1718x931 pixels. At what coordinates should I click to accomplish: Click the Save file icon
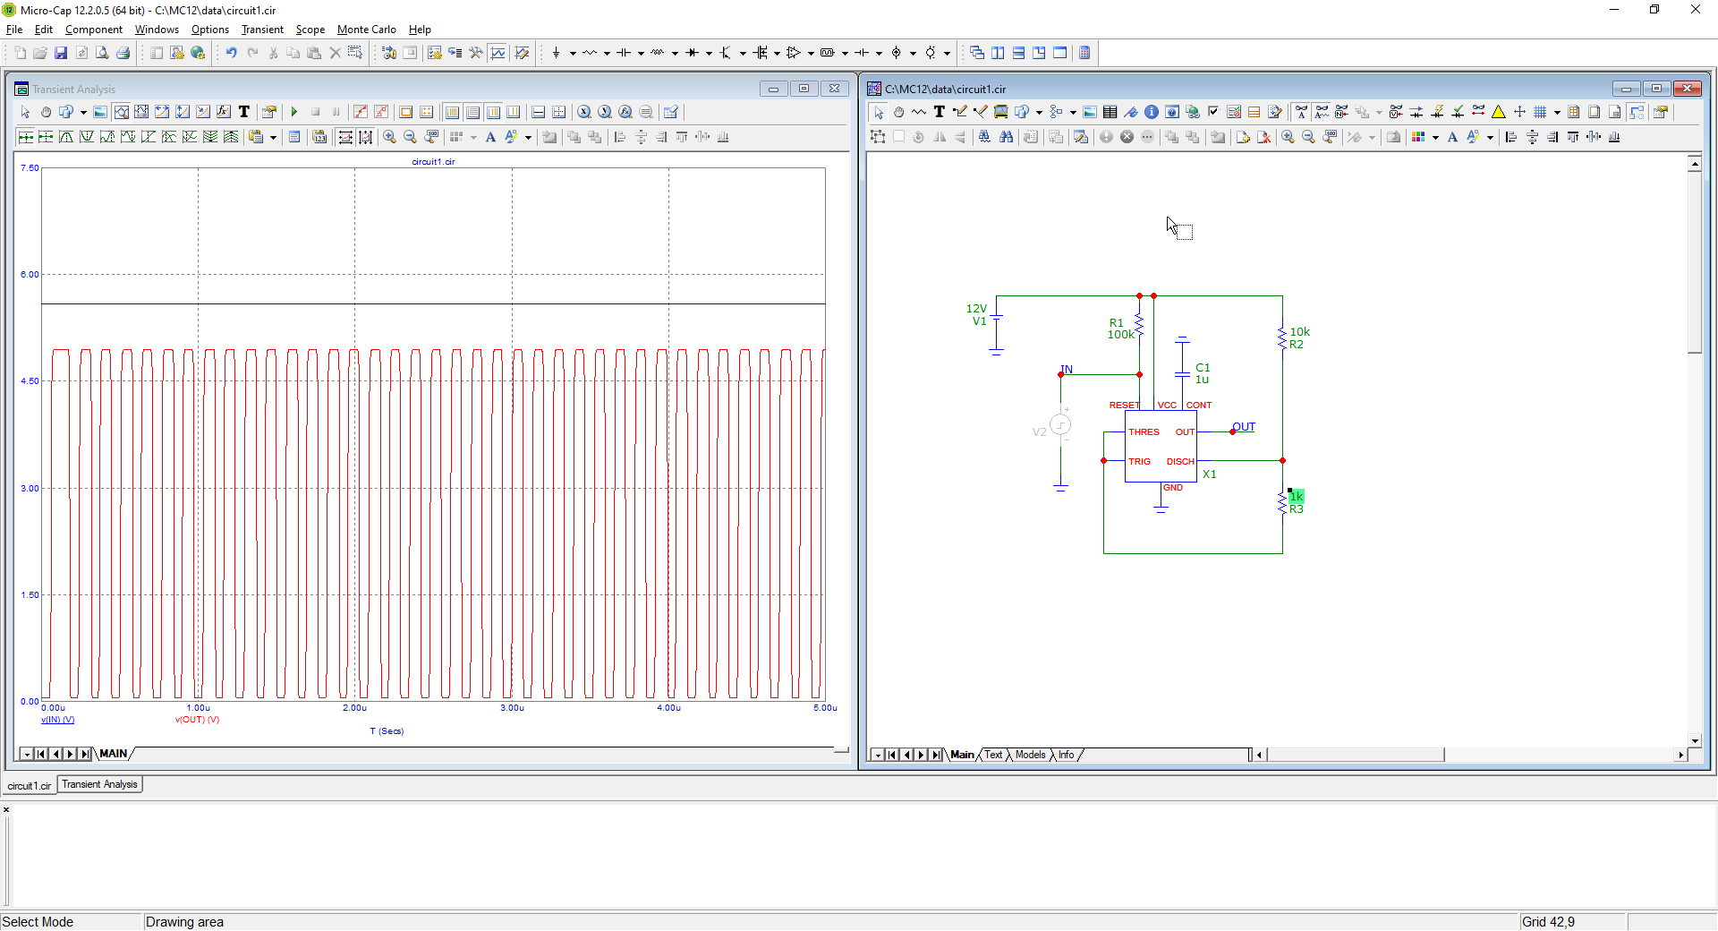coord(61,53)
